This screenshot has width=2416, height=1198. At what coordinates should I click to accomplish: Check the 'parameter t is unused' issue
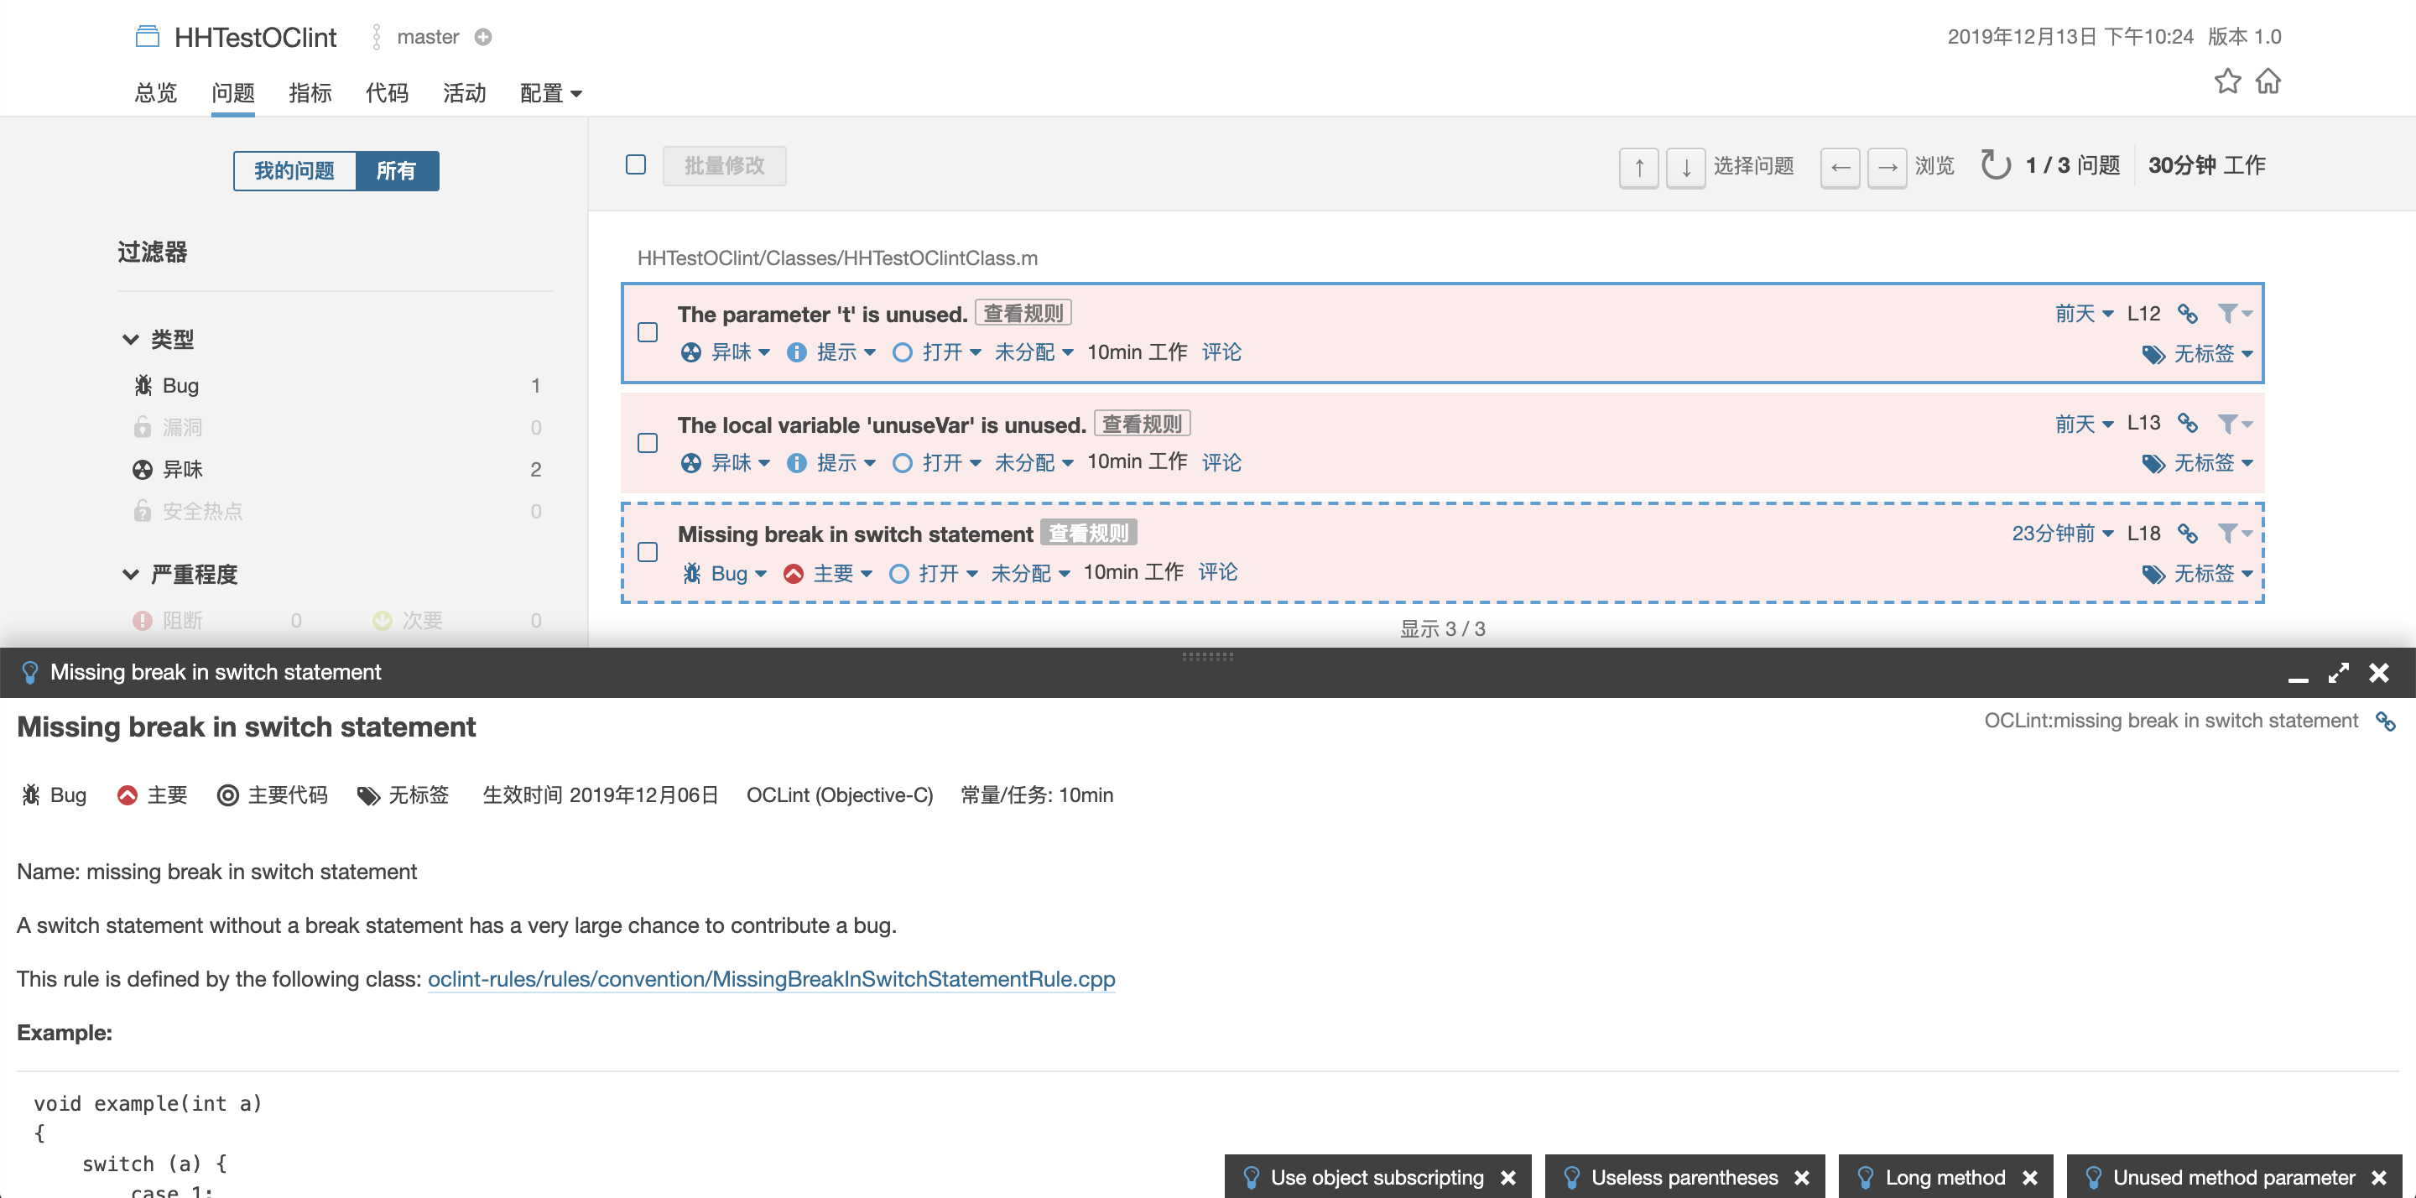[647, 332]
